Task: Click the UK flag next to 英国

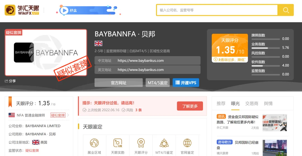Action: click(36, 142)
